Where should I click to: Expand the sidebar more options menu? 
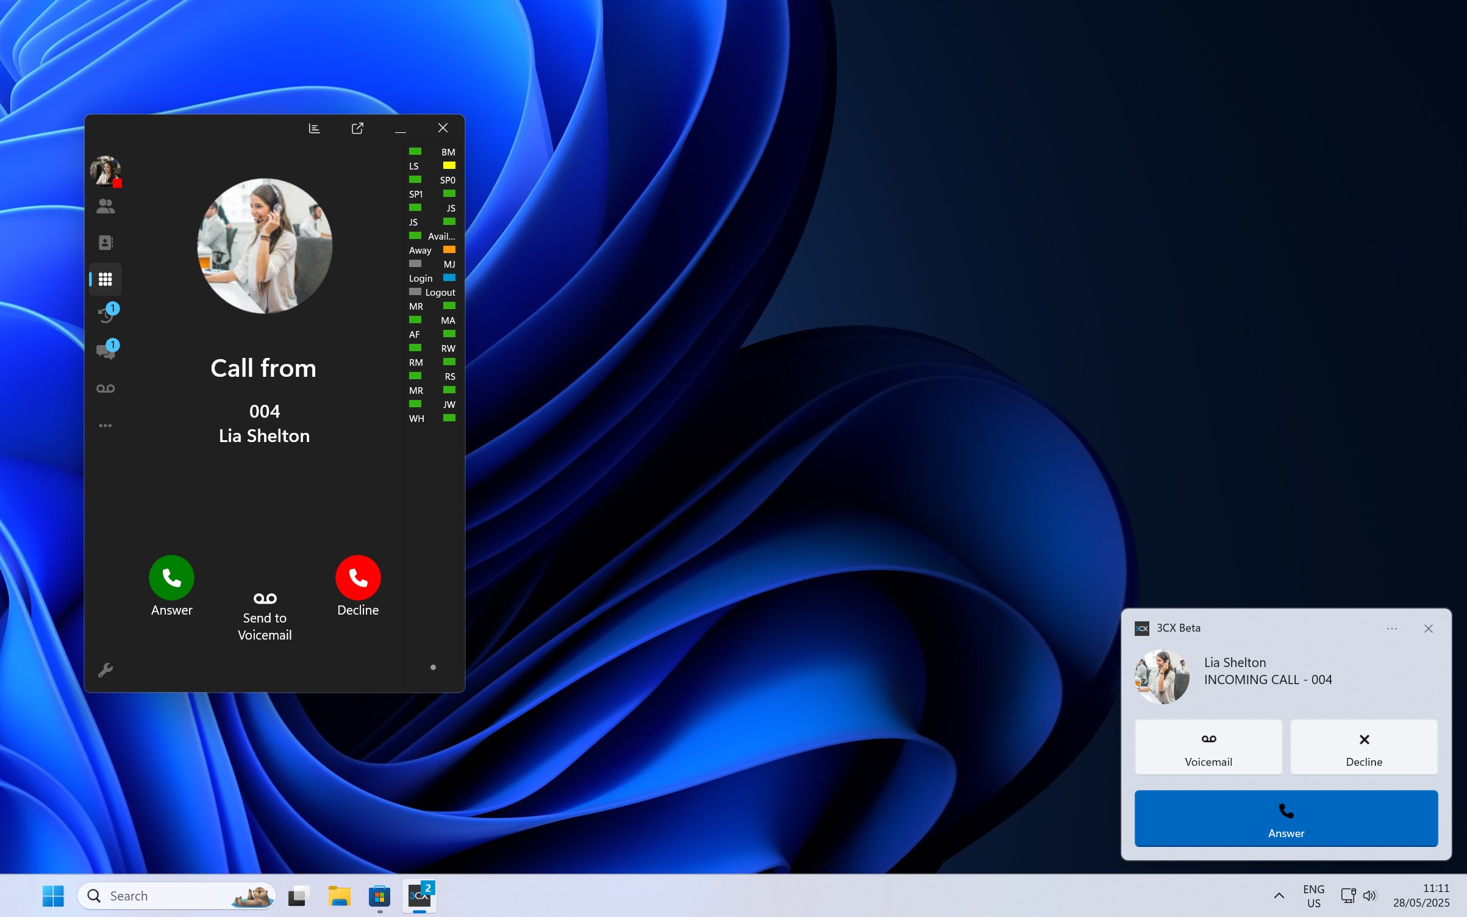105,425
